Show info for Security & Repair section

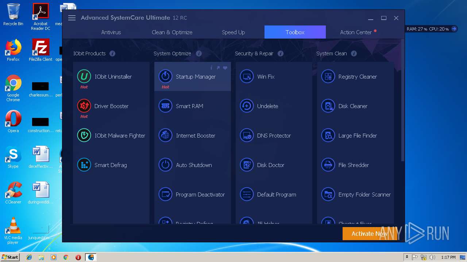[x=281, y=53]
